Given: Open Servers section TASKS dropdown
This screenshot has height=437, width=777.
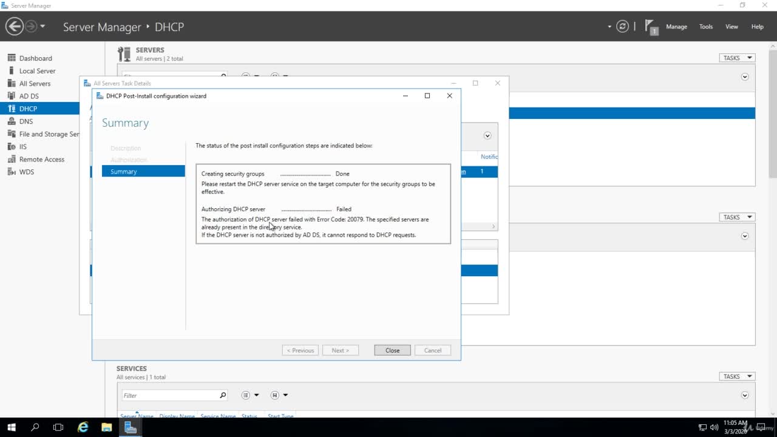Looking at the screenshot, I should (x=737, y=58).
